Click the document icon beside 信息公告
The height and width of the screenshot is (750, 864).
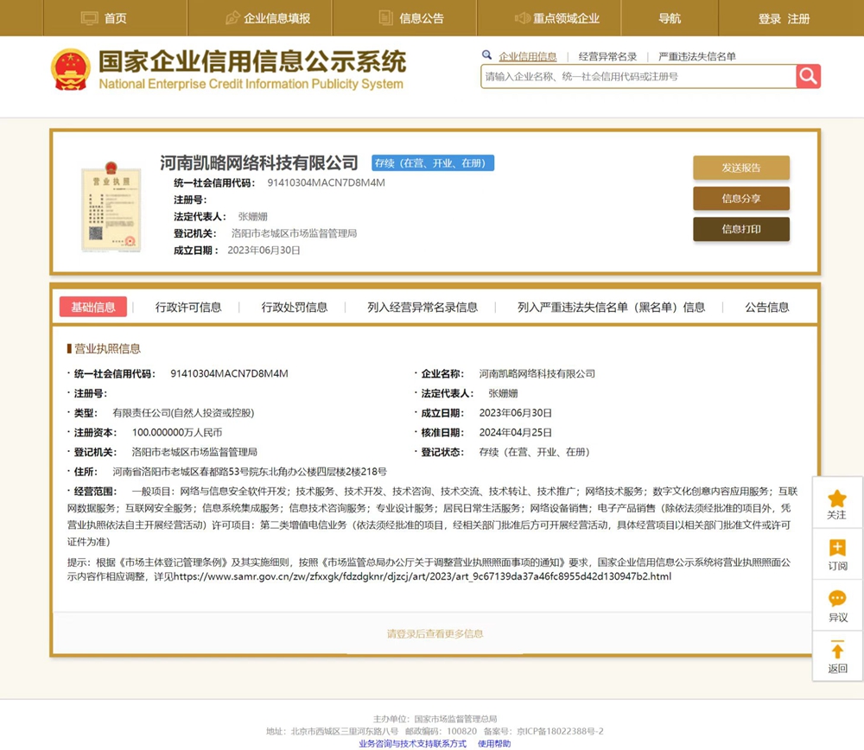(385, 18)
